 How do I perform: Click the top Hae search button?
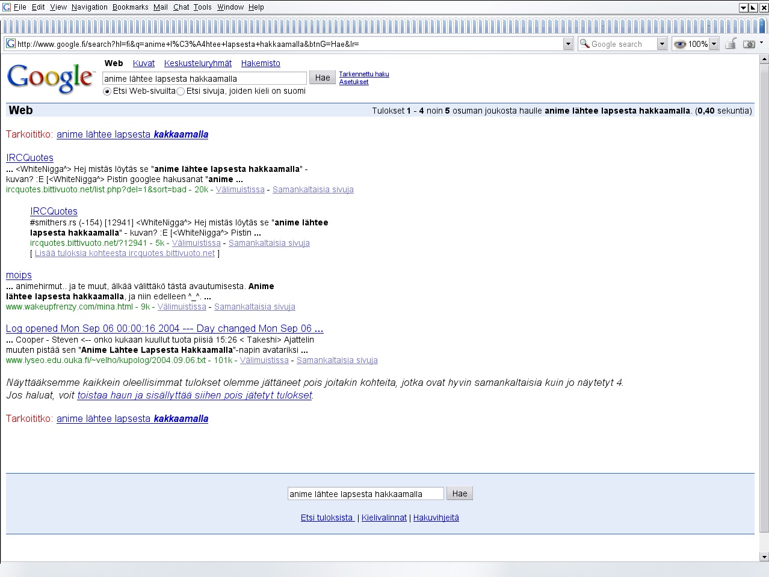pos(323,78)
